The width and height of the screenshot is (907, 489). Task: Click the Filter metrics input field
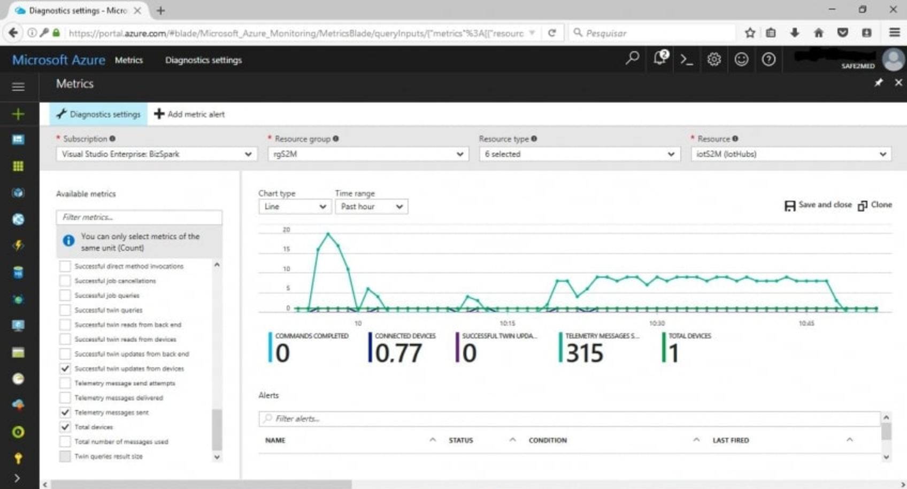[x=139, y=217]
